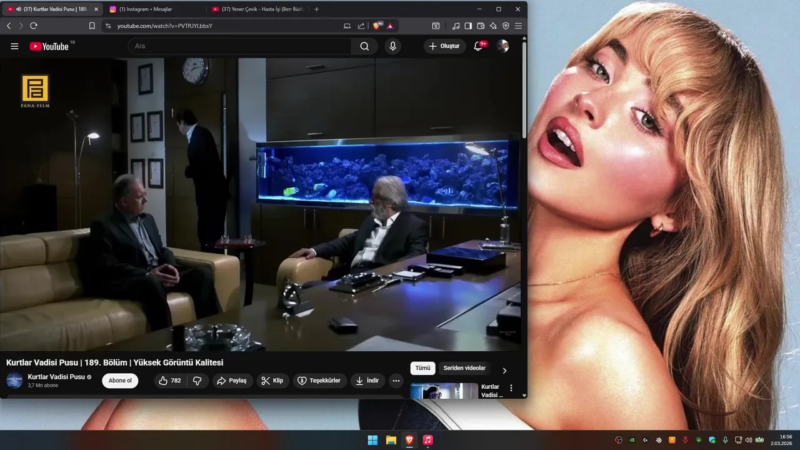This screenshot has height=450, width=800.
Task: Click the cast/media icon in the address bar
Action: 347,26
